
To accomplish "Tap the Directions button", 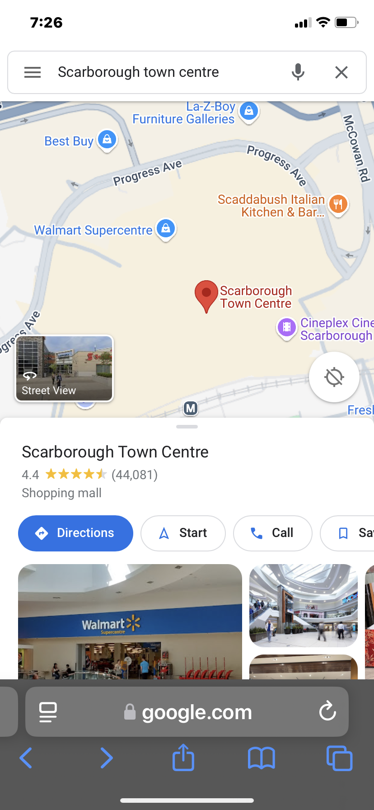I will pyautogui.click(x=75, y=533).
